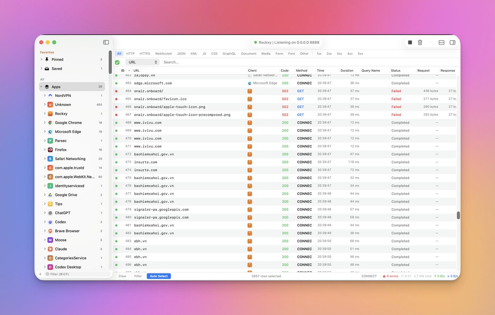This screenshot has height=315, width=495.
Task: Select row 483 ebh.vn
Action: [x=285, y=241]
